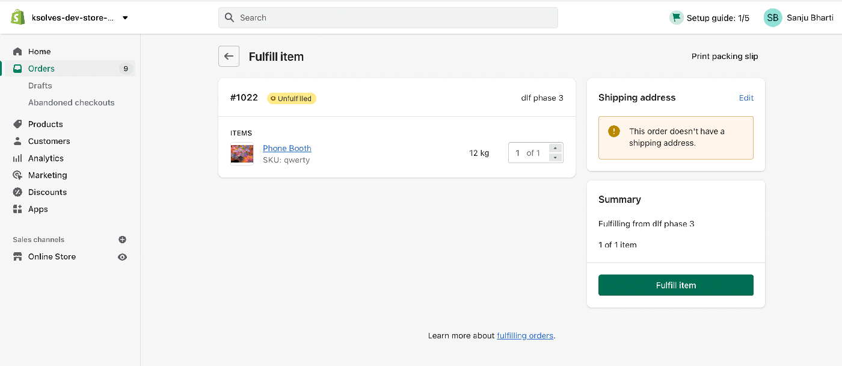Click the Phone Booth product thumbnail
The height and width of the screenshot is (366, 842).
(242, 154)
